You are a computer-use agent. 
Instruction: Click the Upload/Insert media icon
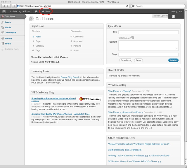pyautogui.click(x=133, y=38)
